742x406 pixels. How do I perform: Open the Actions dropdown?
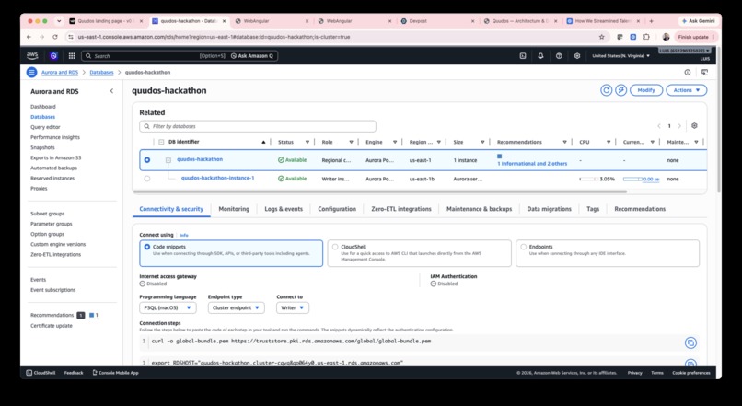pos(686,90)
